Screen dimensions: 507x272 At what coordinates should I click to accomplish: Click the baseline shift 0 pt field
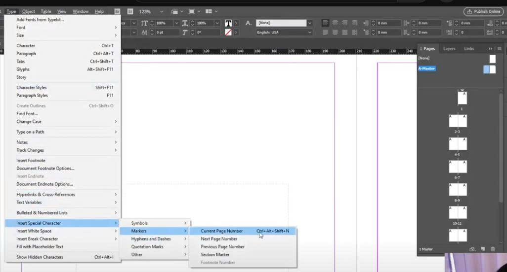167,32
